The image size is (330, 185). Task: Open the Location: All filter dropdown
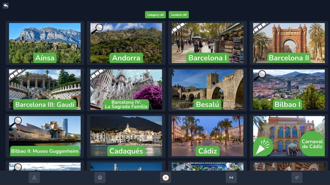click(178, 15)
